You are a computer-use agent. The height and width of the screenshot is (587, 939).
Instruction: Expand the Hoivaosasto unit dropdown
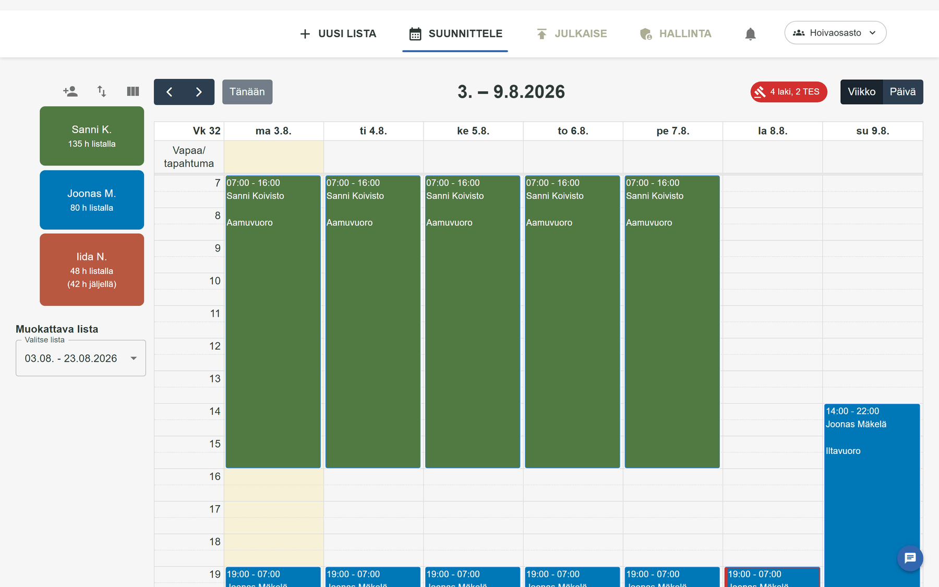[835, 33]
